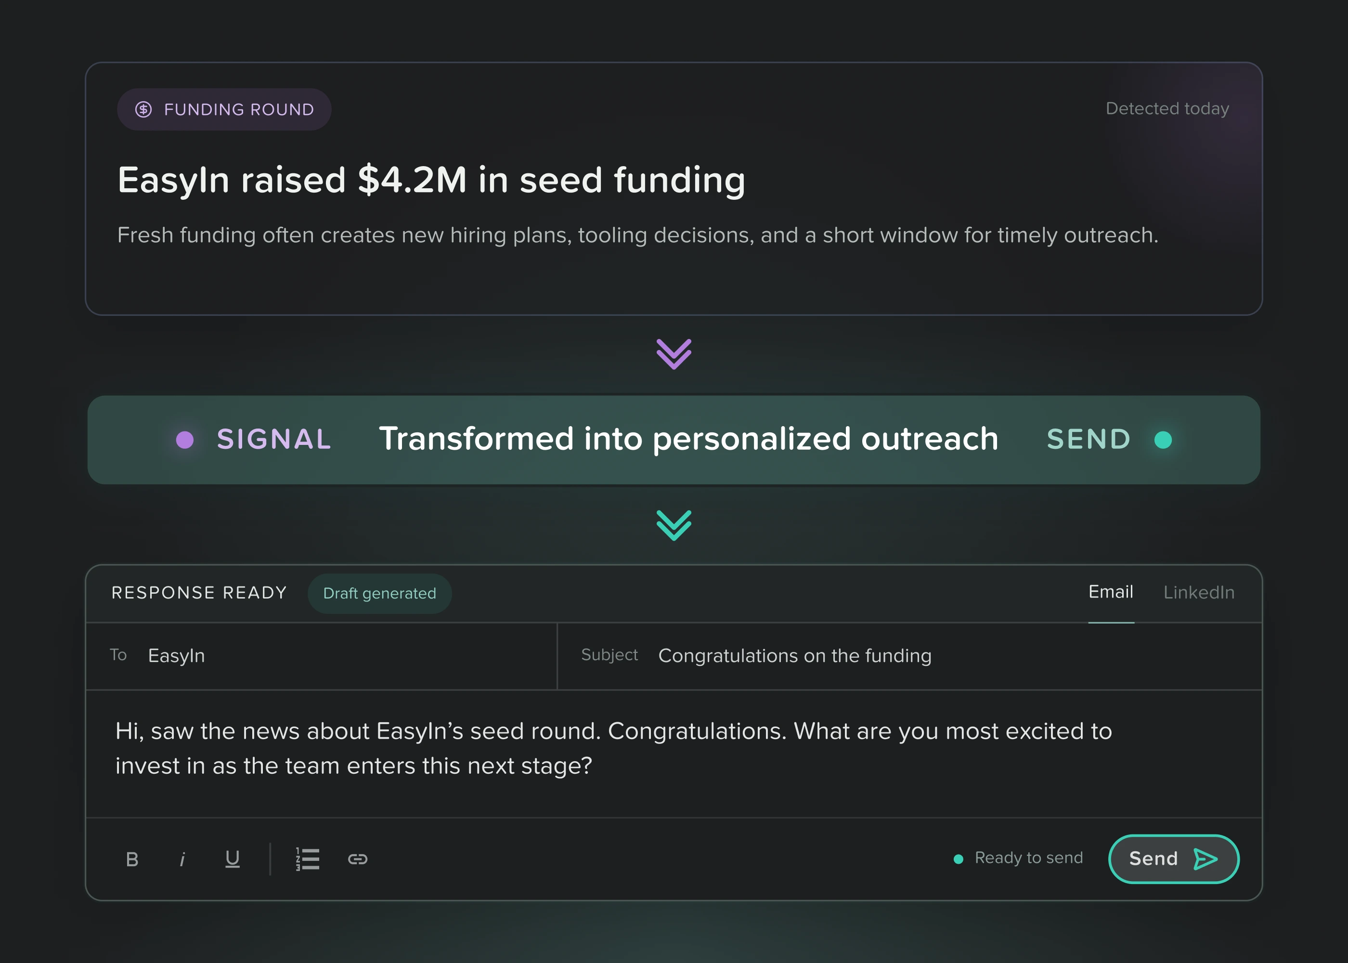Insert a numbered list

coord(308,859)
